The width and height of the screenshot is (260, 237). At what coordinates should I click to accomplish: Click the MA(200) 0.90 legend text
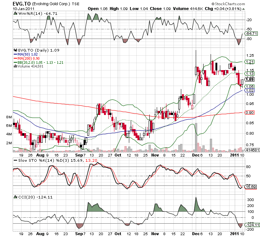click(29, 59)
